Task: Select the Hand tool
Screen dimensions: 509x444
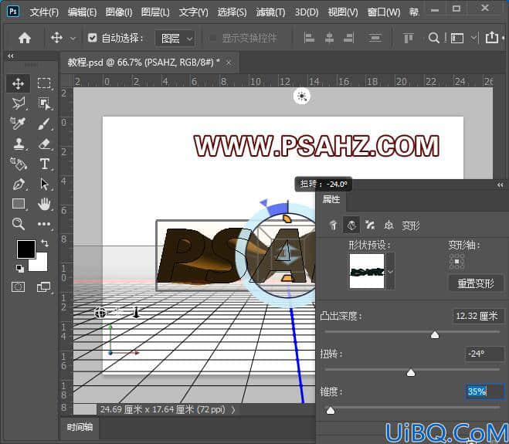Action: (x=44, y=204)
